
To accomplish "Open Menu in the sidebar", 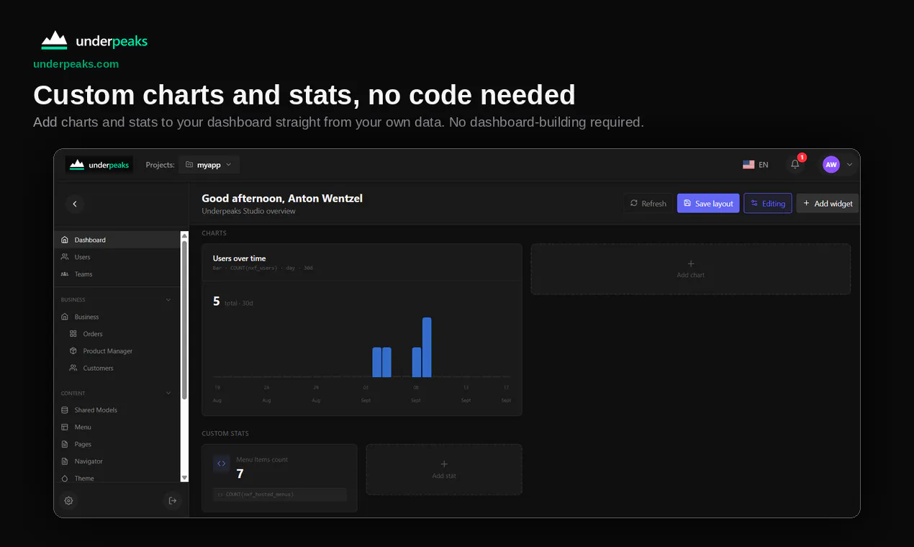I will (x=117, y=428).
